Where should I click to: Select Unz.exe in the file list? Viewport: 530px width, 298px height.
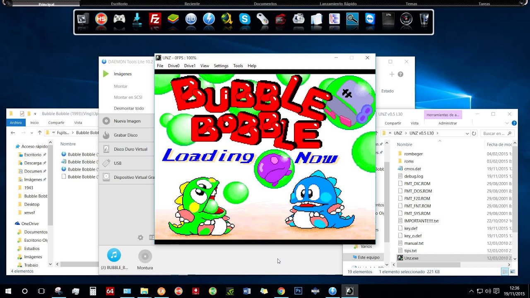(x=411, y=258)
